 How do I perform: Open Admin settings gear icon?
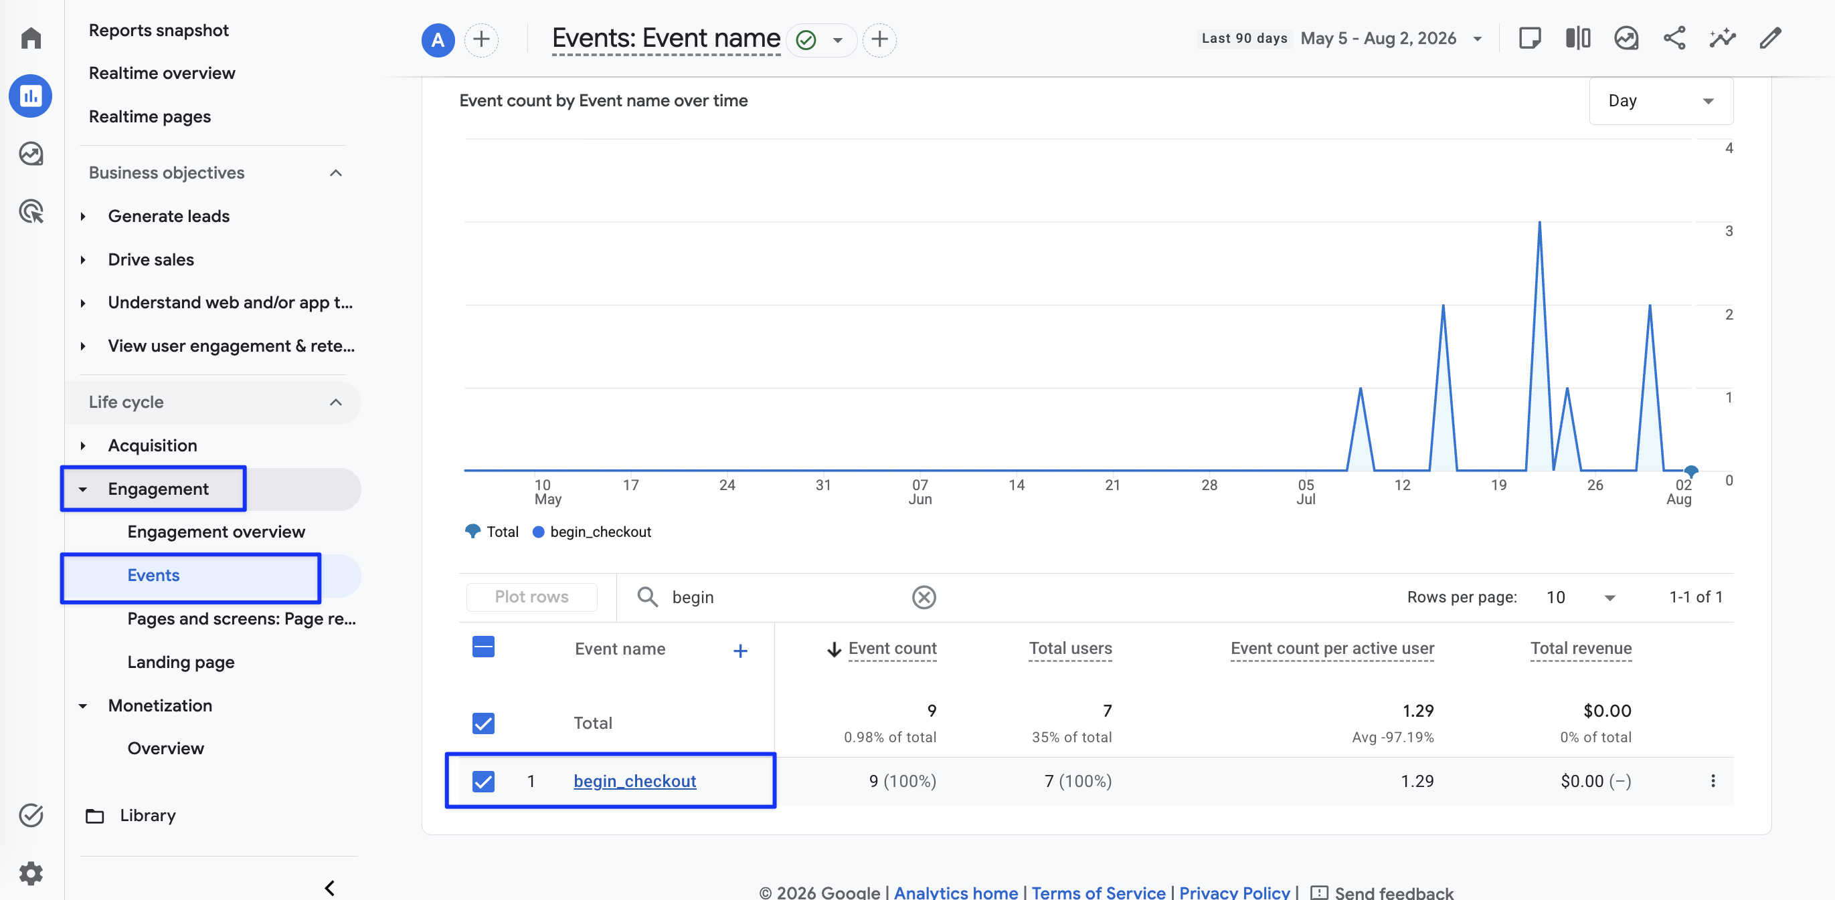click(x=31, y=873)
